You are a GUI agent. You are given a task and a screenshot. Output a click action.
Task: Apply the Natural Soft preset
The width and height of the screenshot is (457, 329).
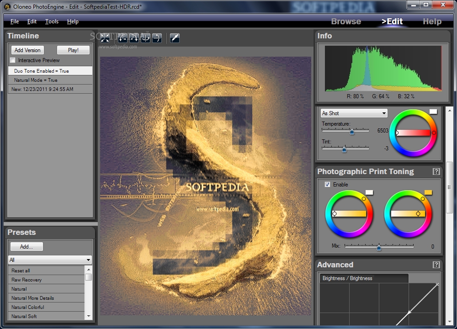(46, 316)
